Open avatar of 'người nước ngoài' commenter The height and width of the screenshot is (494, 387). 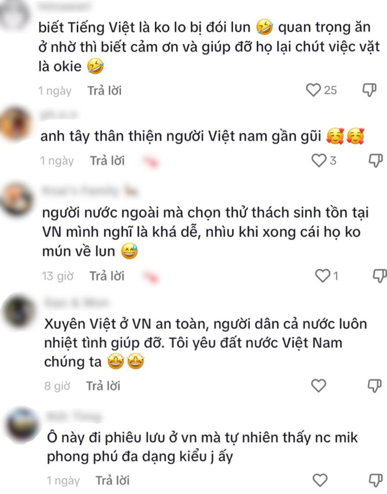(x=17, y=199)
